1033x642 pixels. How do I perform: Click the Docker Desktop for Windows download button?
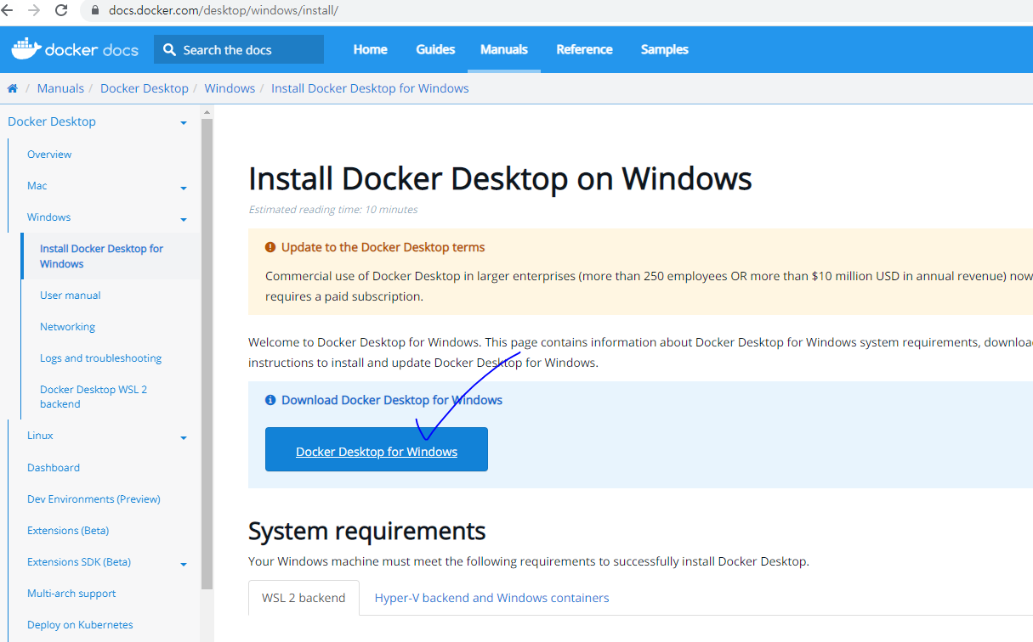pyautogui.click(x=377, y=449)
